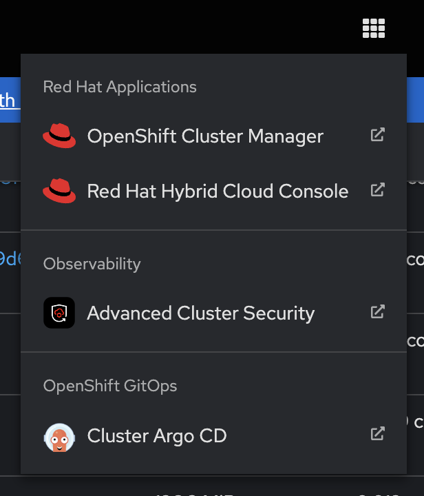
Task: Click the Red Hat Applications section heading
Action: [120, 87]
